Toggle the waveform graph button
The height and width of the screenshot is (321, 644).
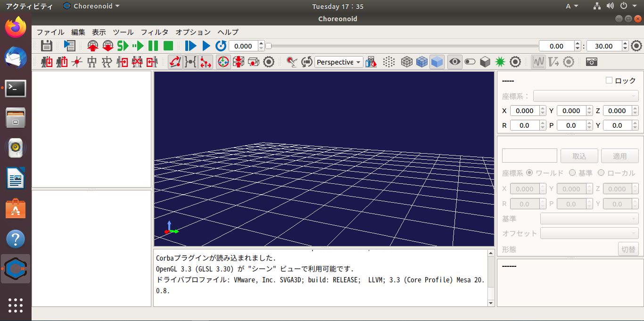(538, 62)
